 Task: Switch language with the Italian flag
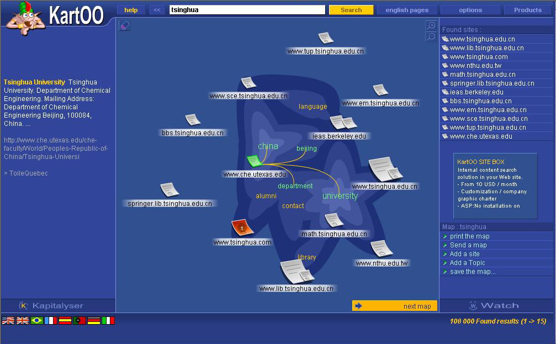click(x=108, y=321)
